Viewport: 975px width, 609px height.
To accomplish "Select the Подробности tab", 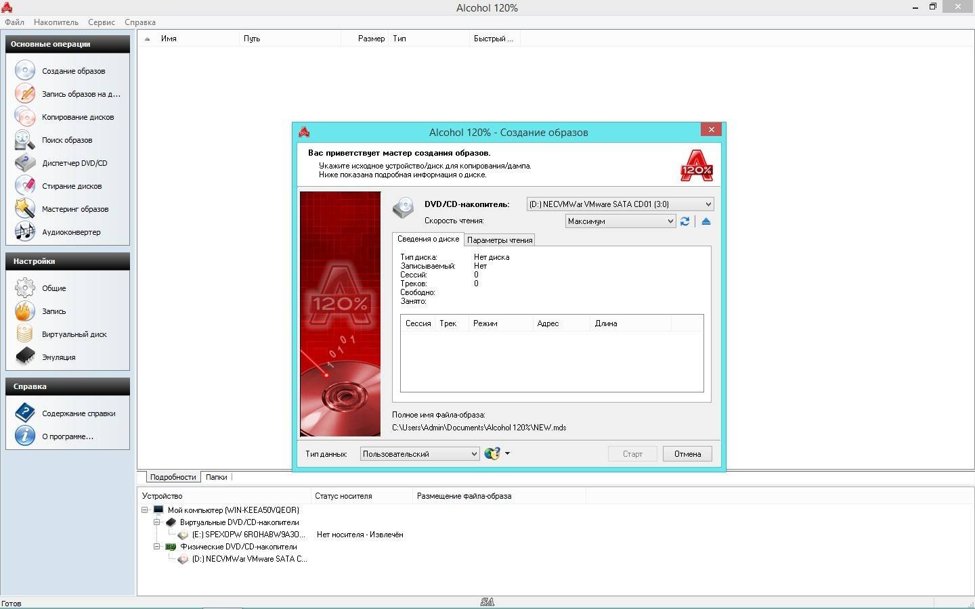I will 173,477.
